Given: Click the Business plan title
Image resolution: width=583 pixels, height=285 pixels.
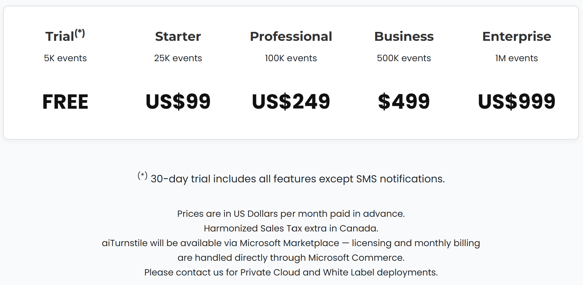Looking at the screenshot, I should [x=404, y=37].
